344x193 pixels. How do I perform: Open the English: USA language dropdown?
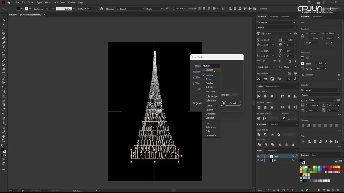click(266, 67)
